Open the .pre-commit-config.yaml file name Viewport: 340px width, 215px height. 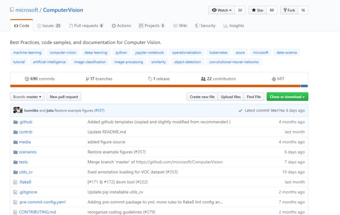click(x=42, y=202)
